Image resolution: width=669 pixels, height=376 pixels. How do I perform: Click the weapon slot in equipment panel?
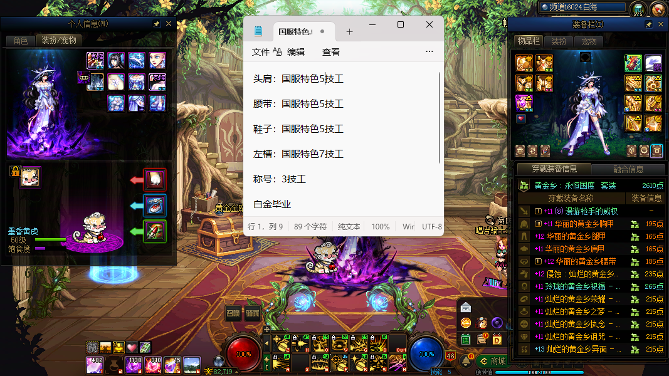634,63
